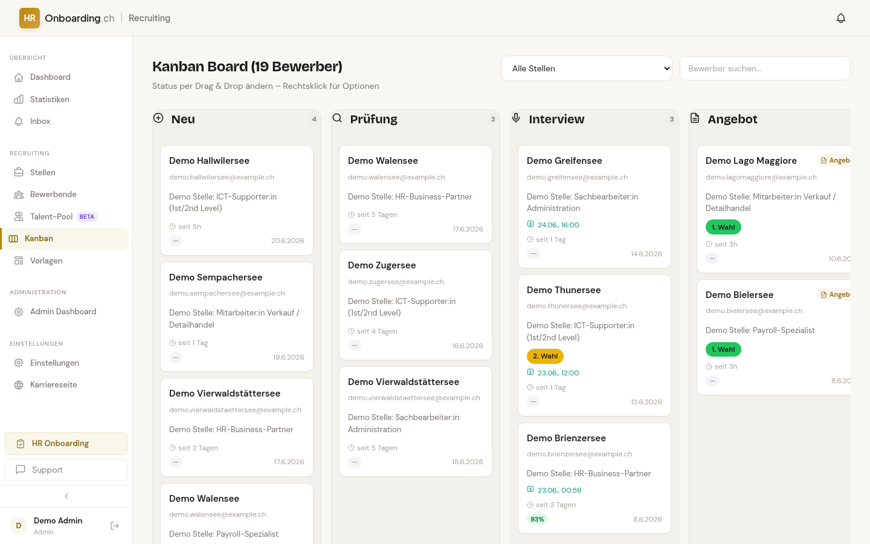The image size is (870, 544).
Task: Open Demo Hallwilersee card
Action: [237, 200]
